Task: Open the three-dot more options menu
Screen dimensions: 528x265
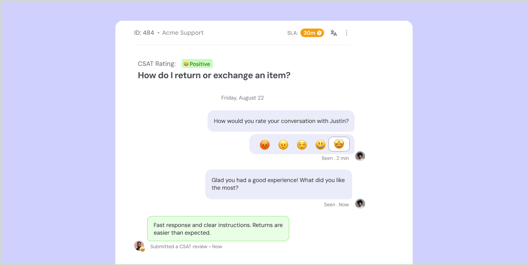Action: (347, 33)
